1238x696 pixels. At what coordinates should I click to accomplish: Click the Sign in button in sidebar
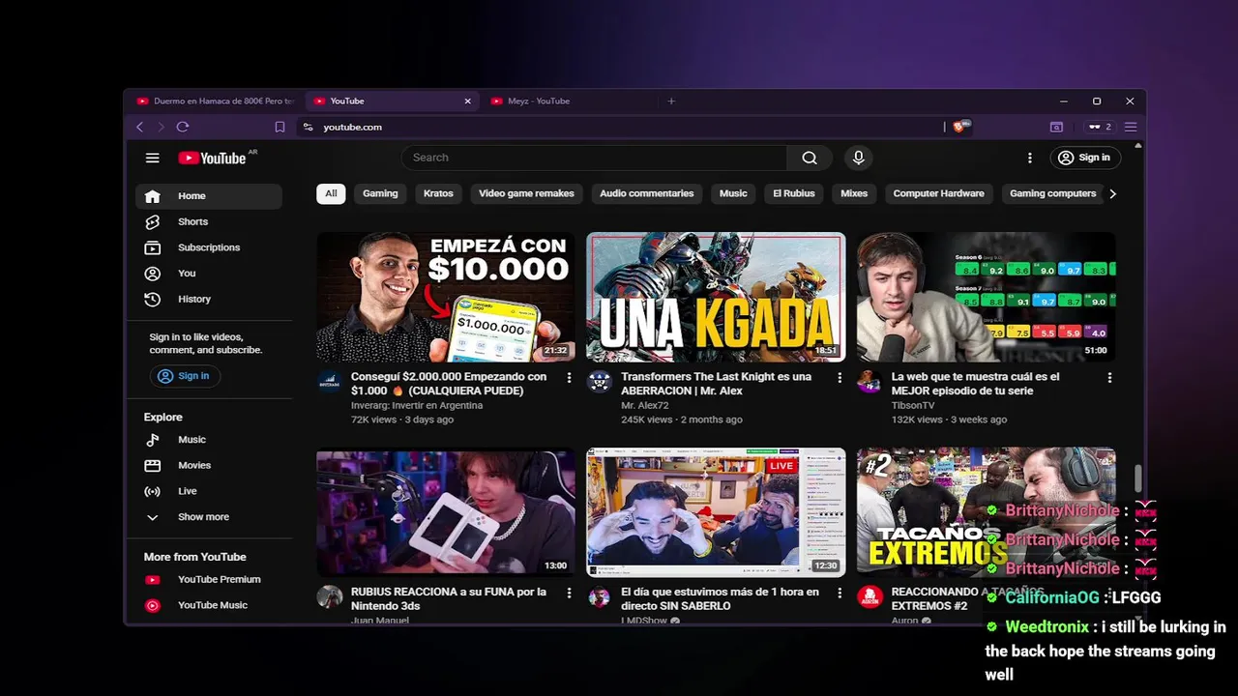(184, 376)
